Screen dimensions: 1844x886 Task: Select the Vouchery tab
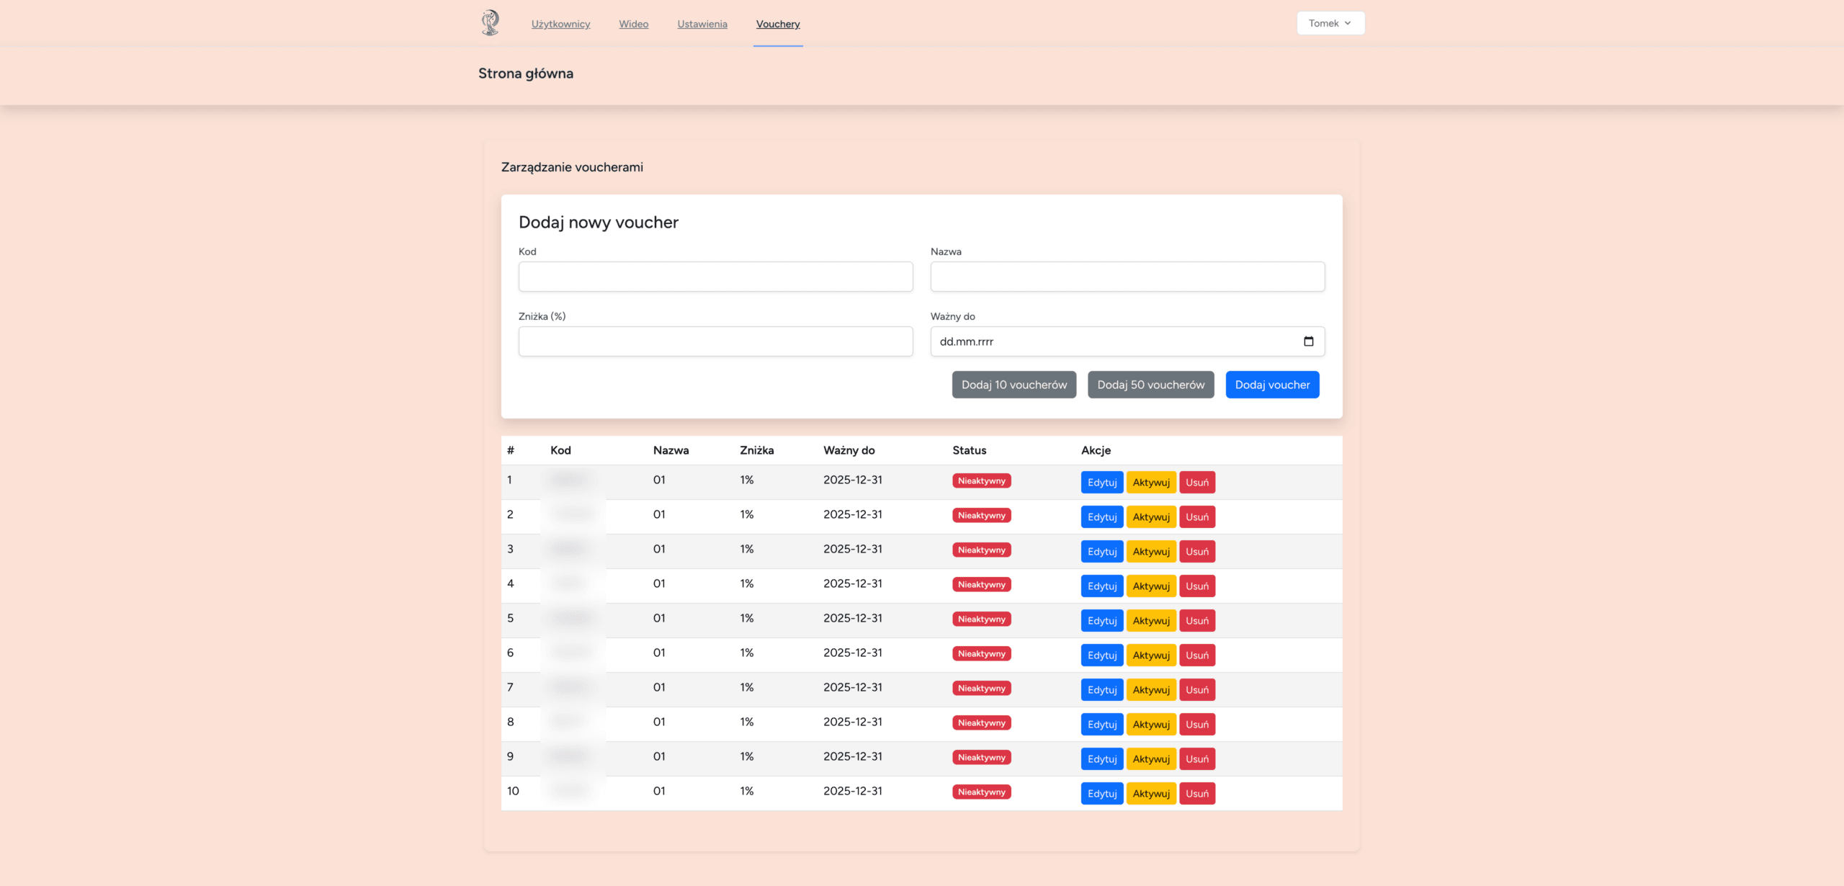point(777,24)
